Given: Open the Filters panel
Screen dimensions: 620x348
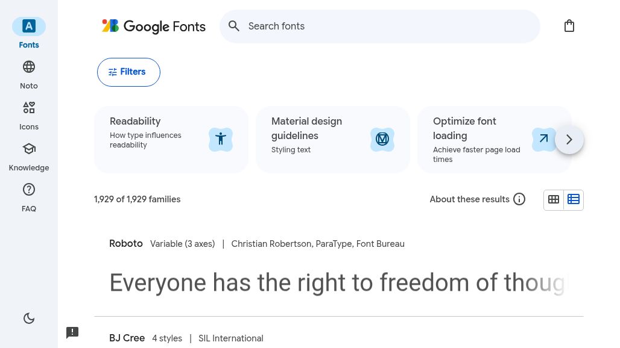Looking at the screenshot, I should pyautogui.click(x=128, y=72).
